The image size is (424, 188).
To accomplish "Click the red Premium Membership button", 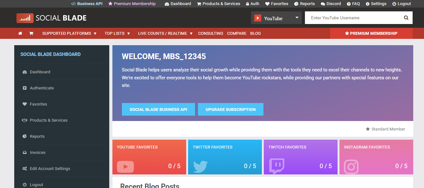I will coord(371,33).
